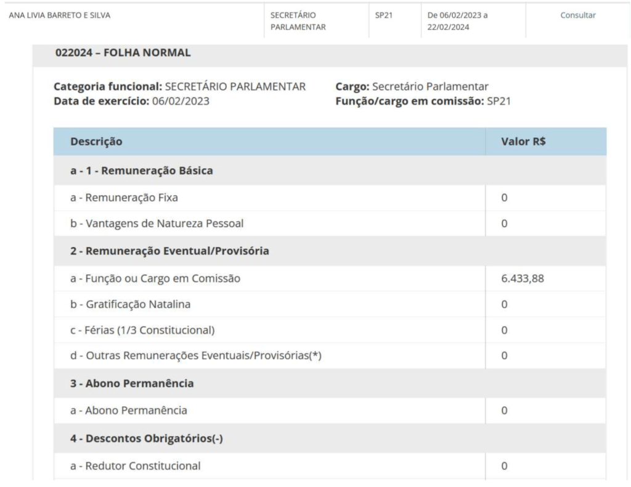Select the Remuneração Básica section row
This screenshot has height=487, width=631.
tap(141, 171)
